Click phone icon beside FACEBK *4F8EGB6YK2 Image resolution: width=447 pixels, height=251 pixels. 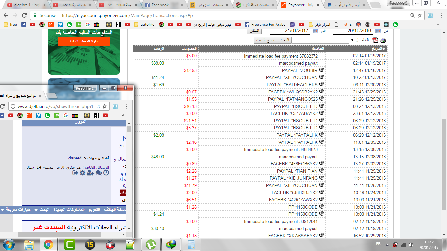(321, 163)
